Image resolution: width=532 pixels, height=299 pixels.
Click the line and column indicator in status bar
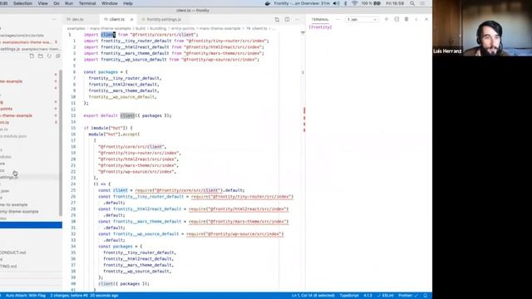click(313, 296)
